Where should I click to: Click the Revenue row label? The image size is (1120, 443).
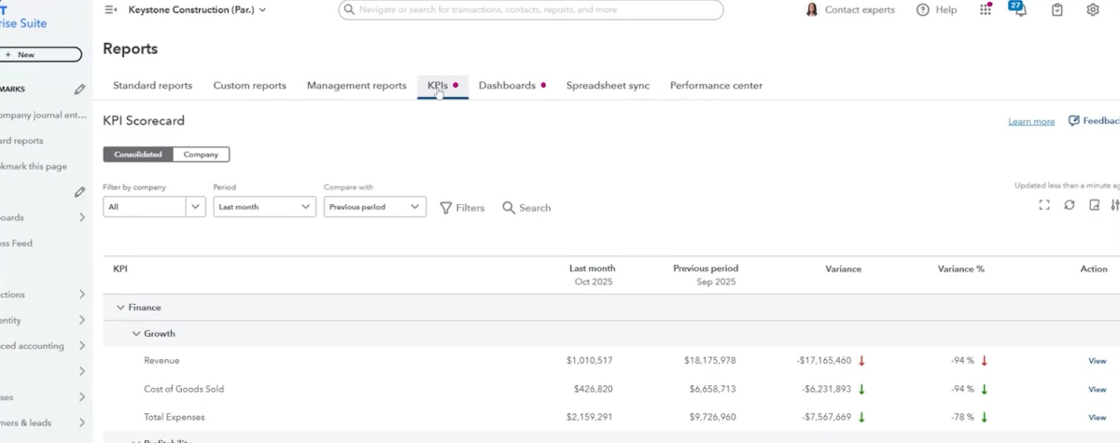tap(161, 361)
